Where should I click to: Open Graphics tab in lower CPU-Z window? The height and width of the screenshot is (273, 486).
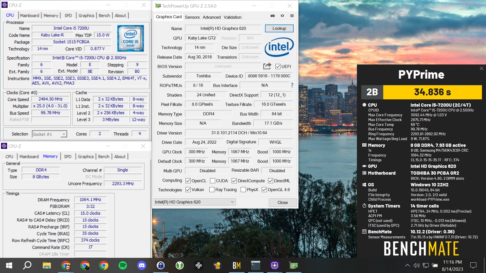click(86, 156)
